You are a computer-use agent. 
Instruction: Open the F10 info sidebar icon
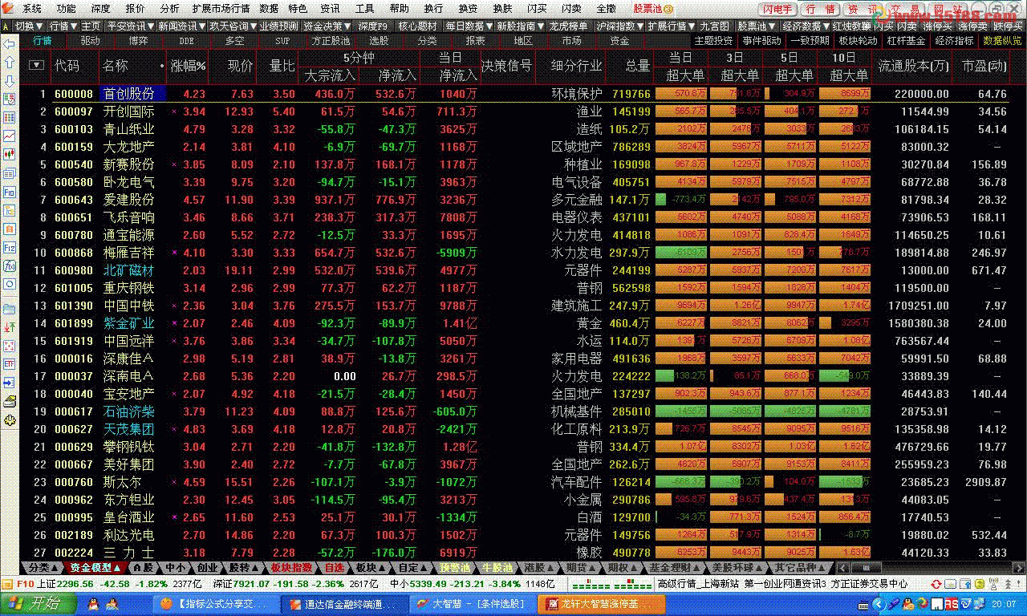tap(9, 192)
